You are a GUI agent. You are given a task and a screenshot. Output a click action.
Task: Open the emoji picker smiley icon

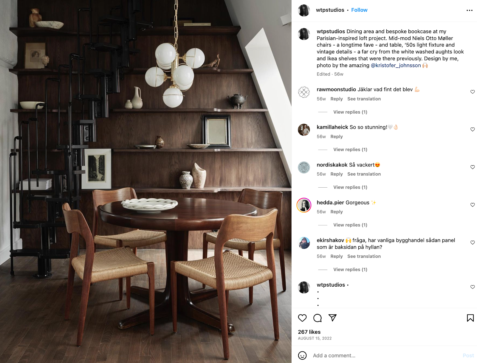[302, 356]
